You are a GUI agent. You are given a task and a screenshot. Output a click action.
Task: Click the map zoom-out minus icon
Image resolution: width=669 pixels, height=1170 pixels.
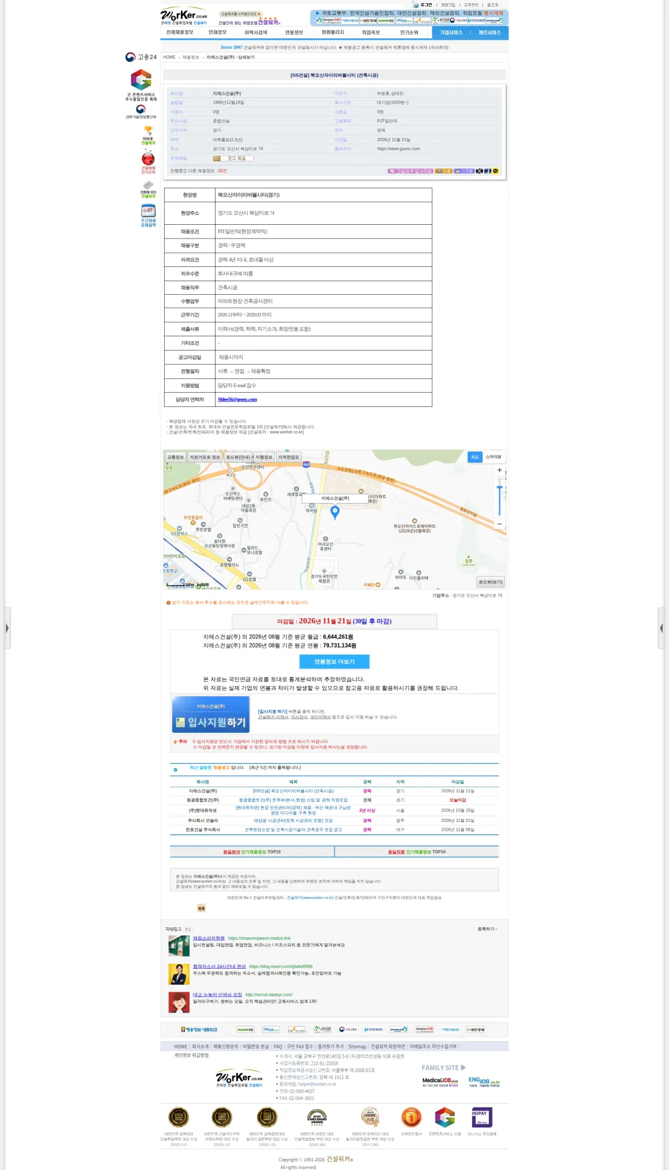[x=499, y=524]
